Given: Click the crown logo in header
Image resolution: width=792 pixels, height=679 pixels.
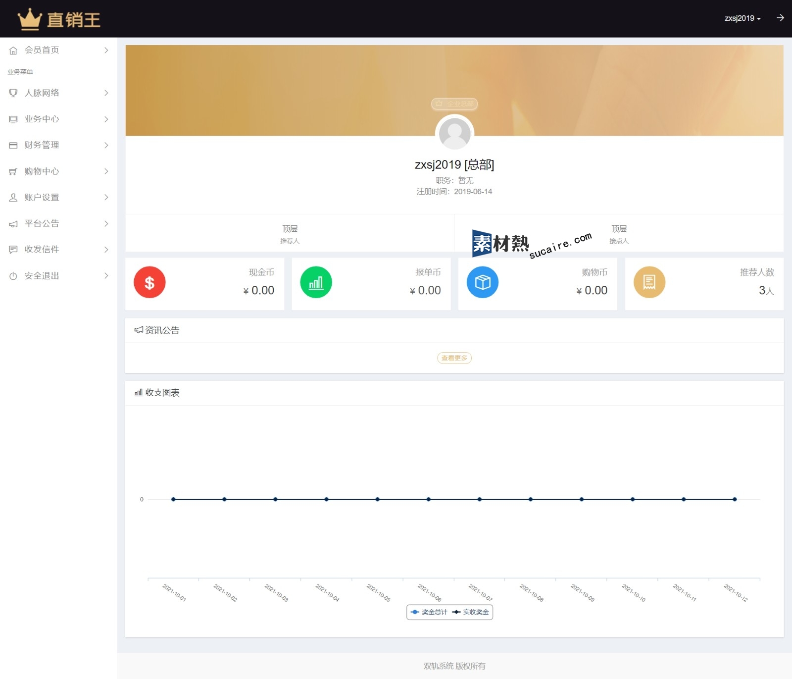Looking at the screenshot, I should pos(29,19).
